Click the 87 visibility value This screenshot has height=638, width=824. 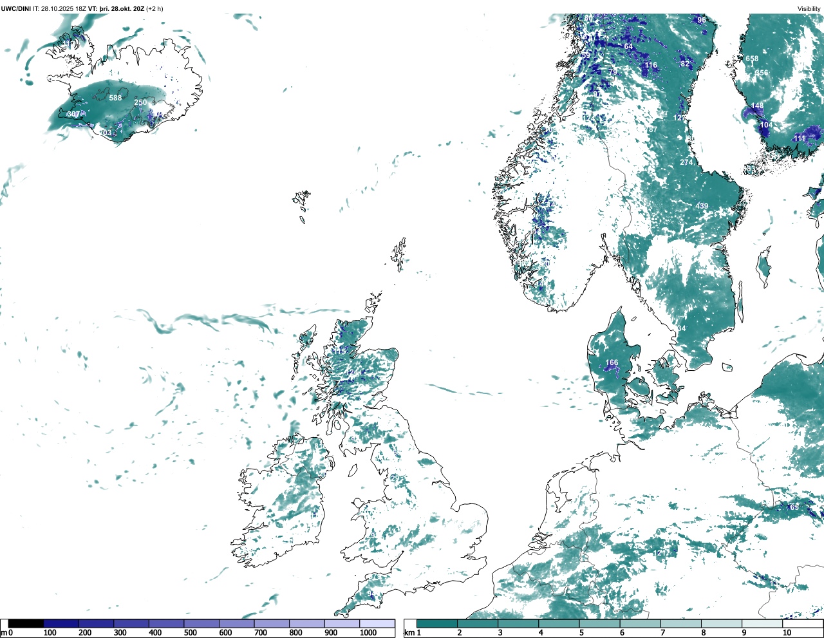(653, 129)
